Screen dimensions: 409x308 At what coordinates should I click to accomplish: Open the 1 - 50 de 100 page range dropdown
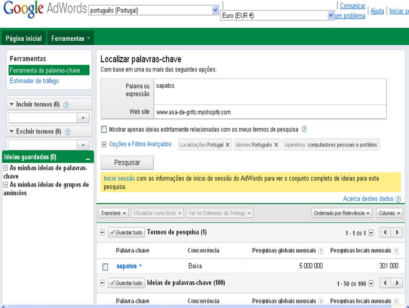click(371, 284)
